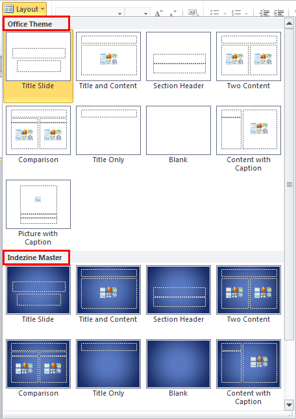Screen dimensions: 296x419
Task: Click the Numbering list icon
Action: [x=236, y=13]
